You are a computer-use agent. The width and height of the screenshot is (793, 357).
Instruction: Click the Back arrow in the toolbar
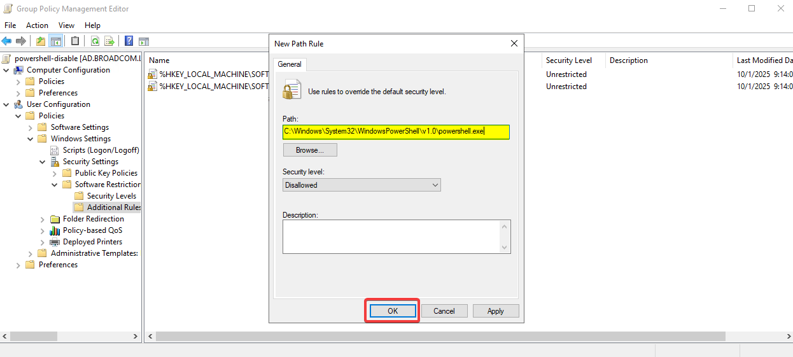[6, 41]
